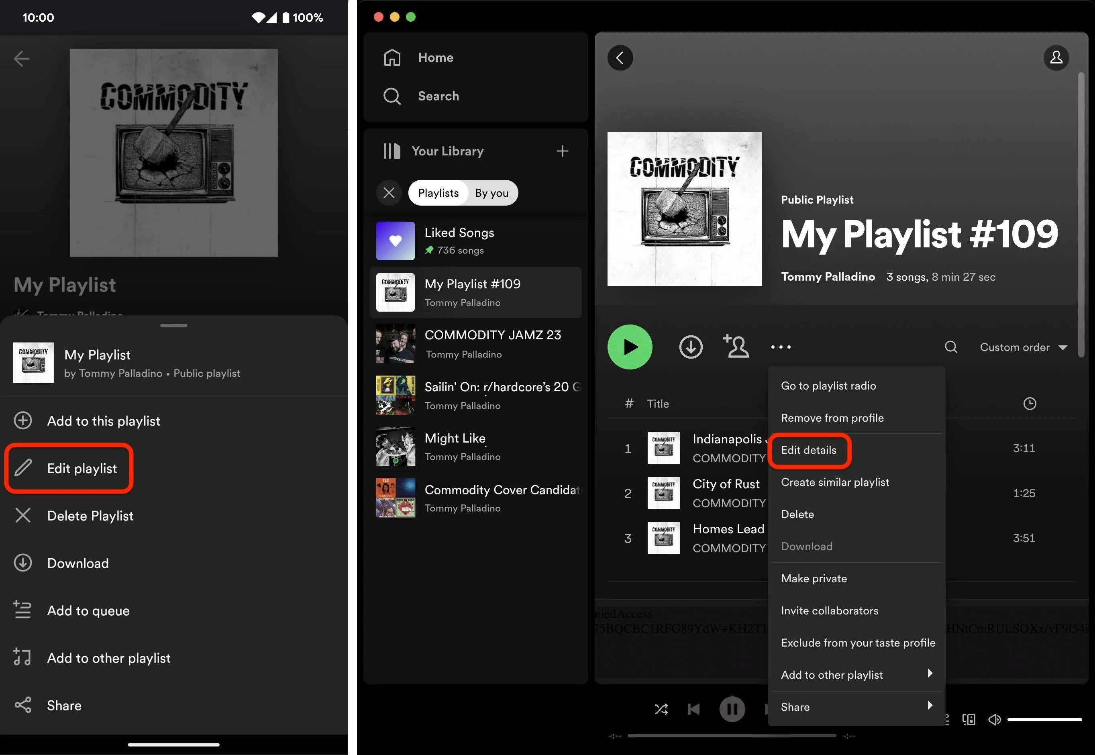Tap Add to this playlist plus icon
This screenshot has width=1095, height=755.
click(x=23, y=420)
